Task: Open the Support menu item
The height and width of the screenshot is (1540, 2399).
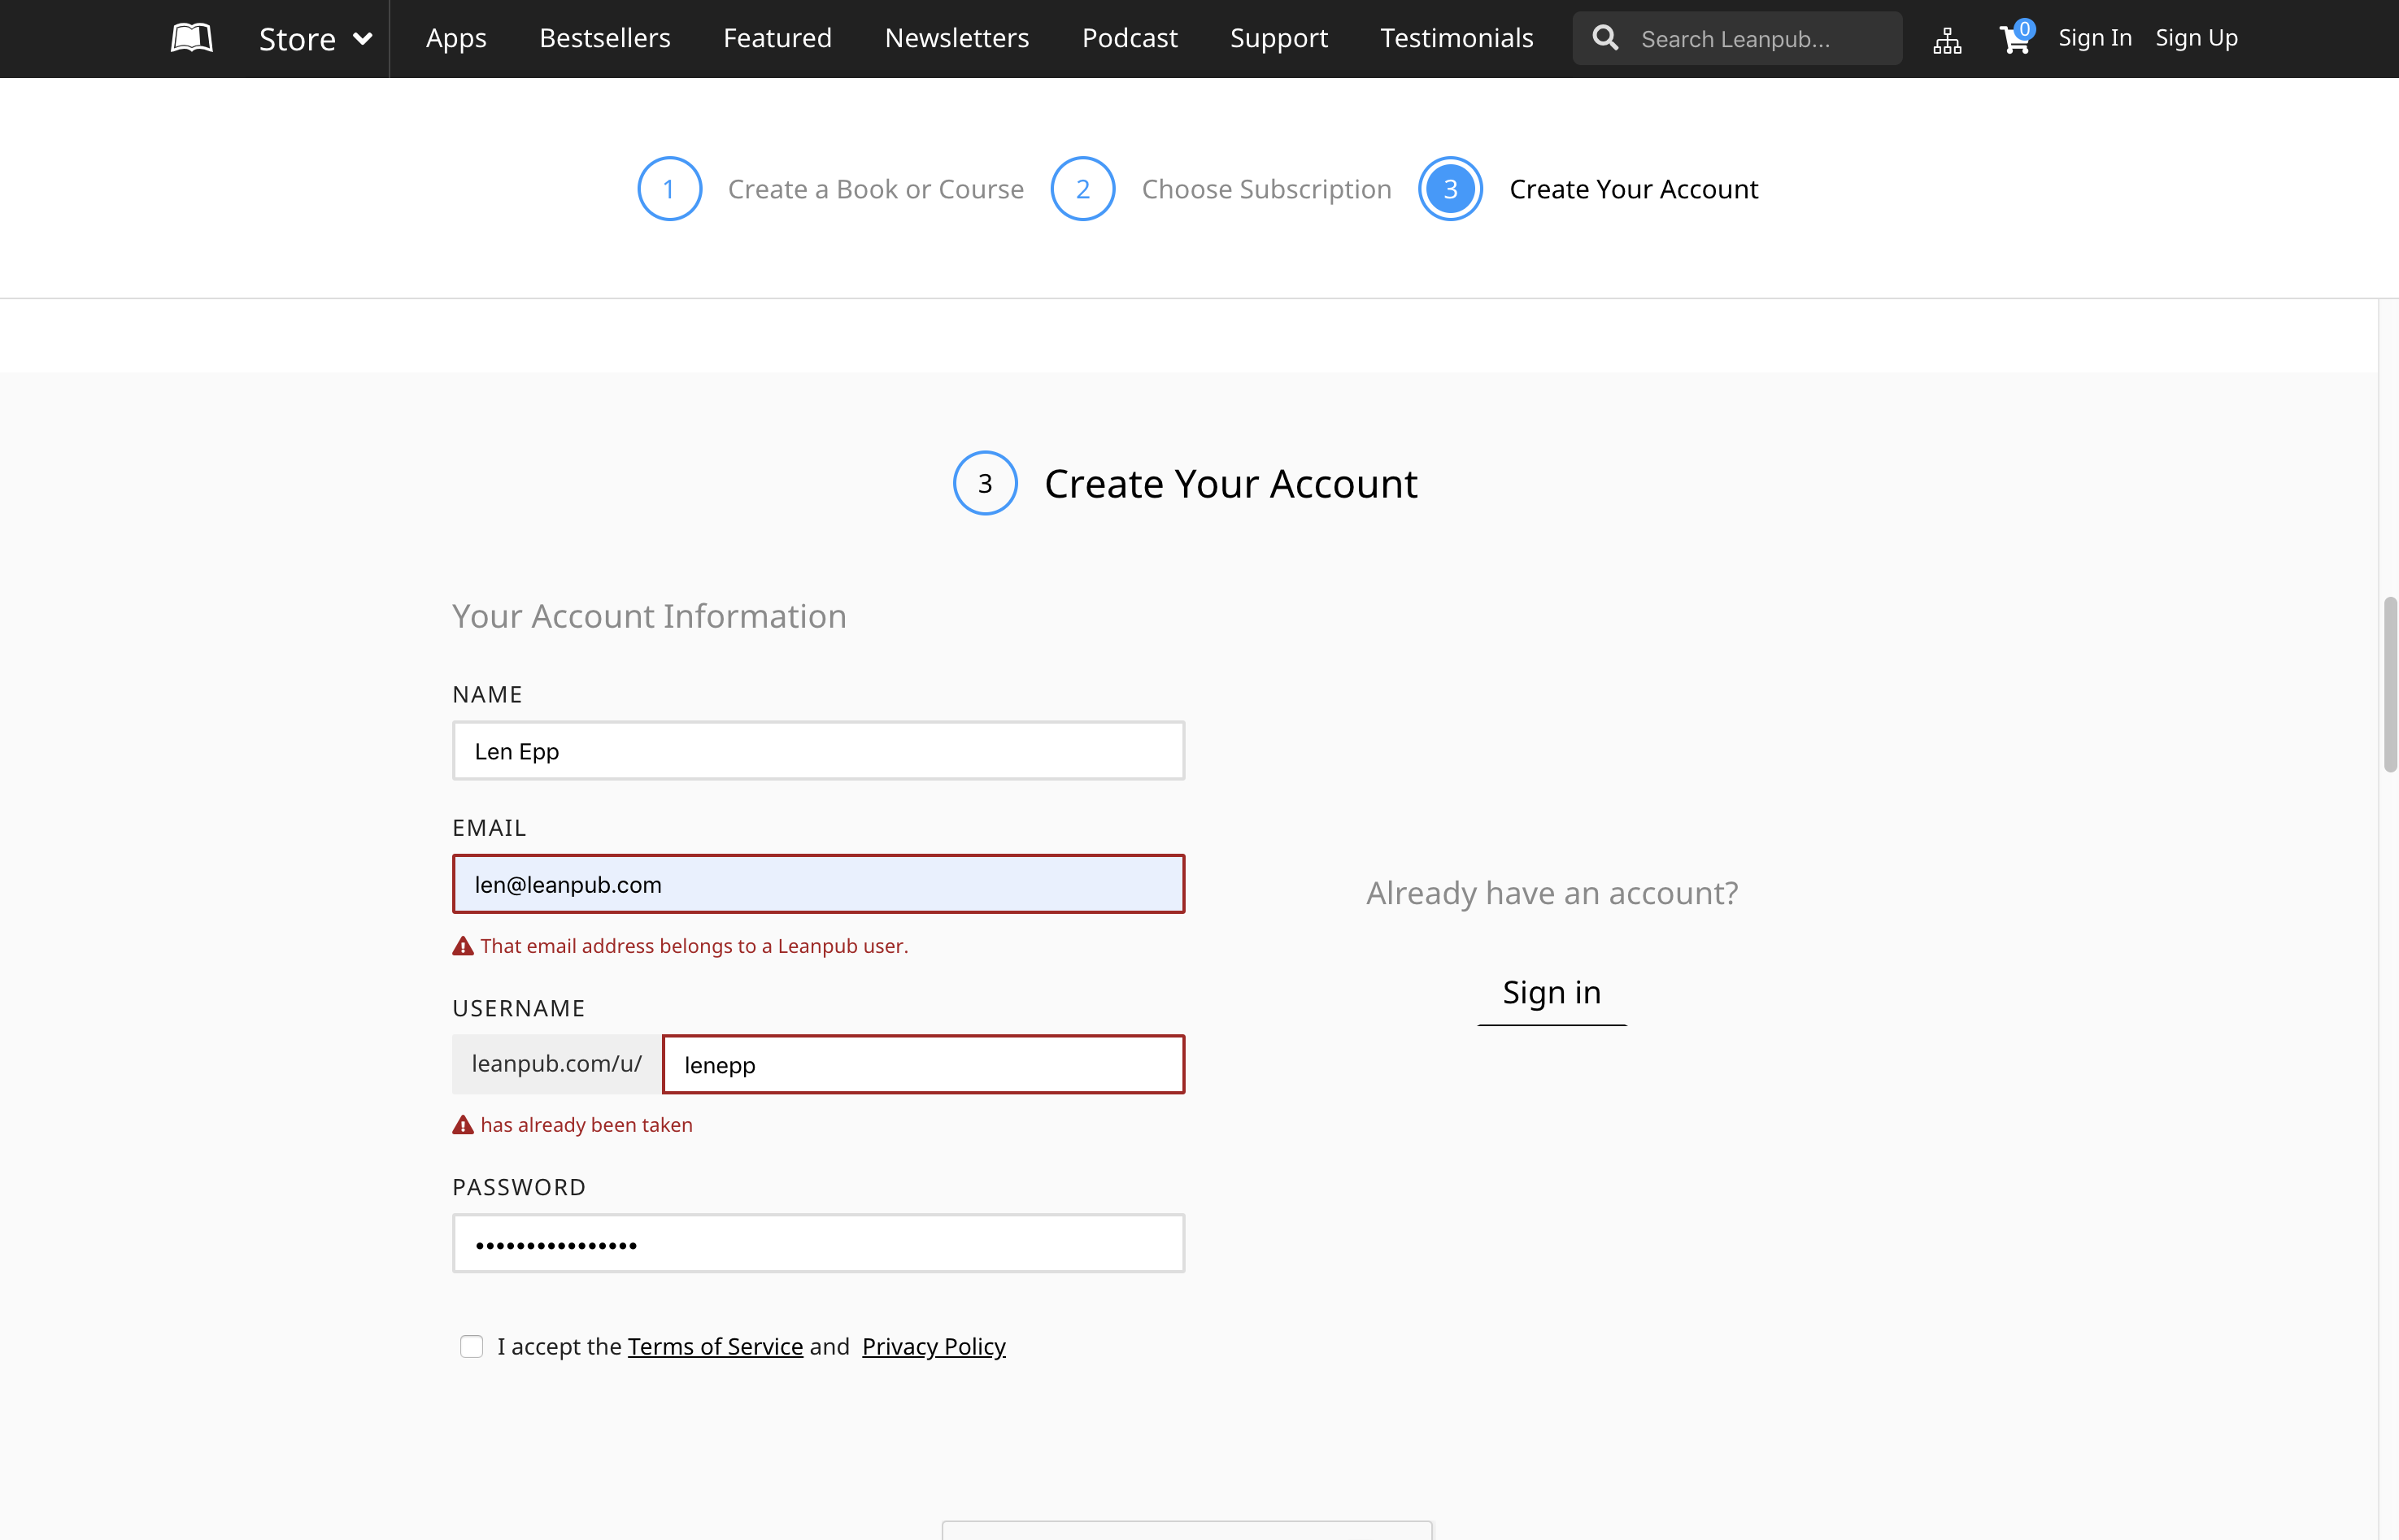Action: [1278, 38]
